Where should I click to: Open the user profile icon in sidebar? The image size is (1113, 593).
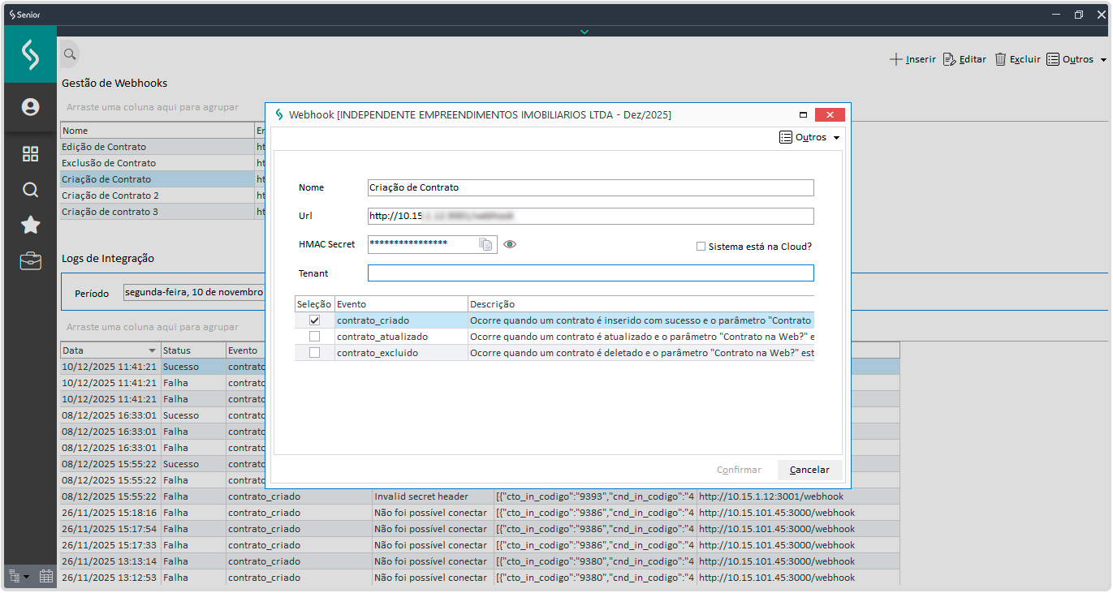click(30, 107)
